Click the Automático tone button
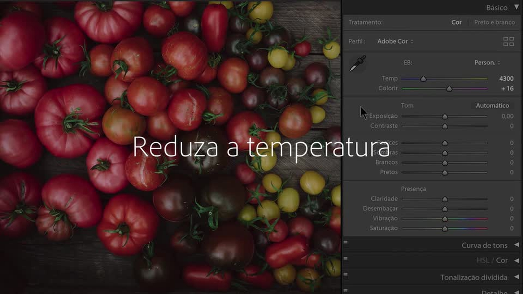 pos(492,106)
